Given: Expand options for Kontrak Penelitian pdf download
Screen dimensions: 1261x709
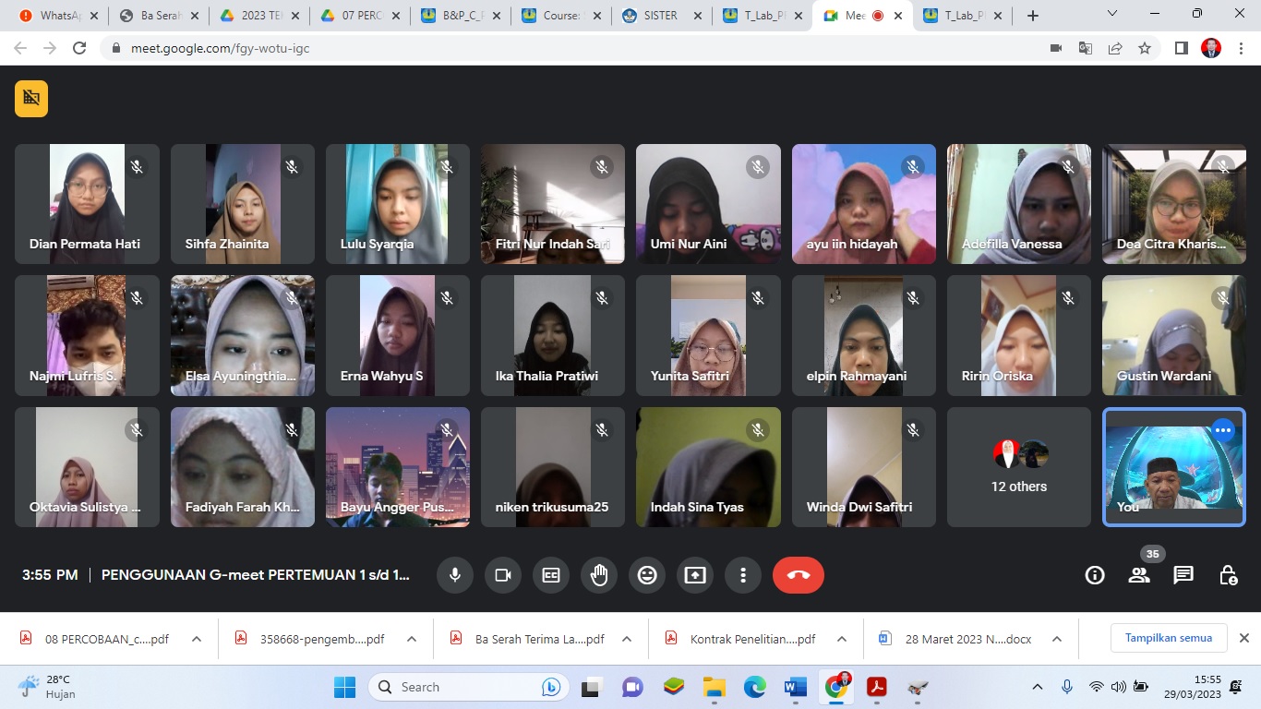Looking at the screenshot, I should tap(842, 639).
